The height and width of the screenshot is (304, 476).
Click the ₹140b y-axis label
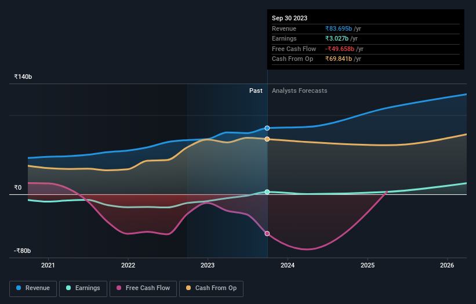click(23, 77)
